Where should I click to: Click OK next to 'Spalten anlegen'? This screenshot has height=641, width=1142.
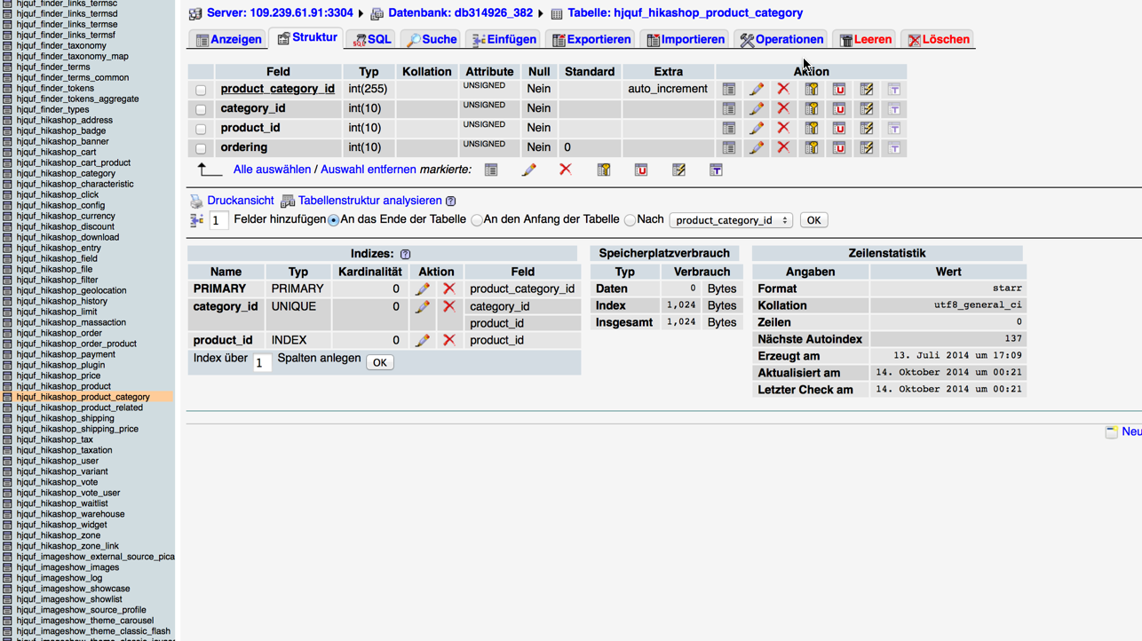(379, 362)
